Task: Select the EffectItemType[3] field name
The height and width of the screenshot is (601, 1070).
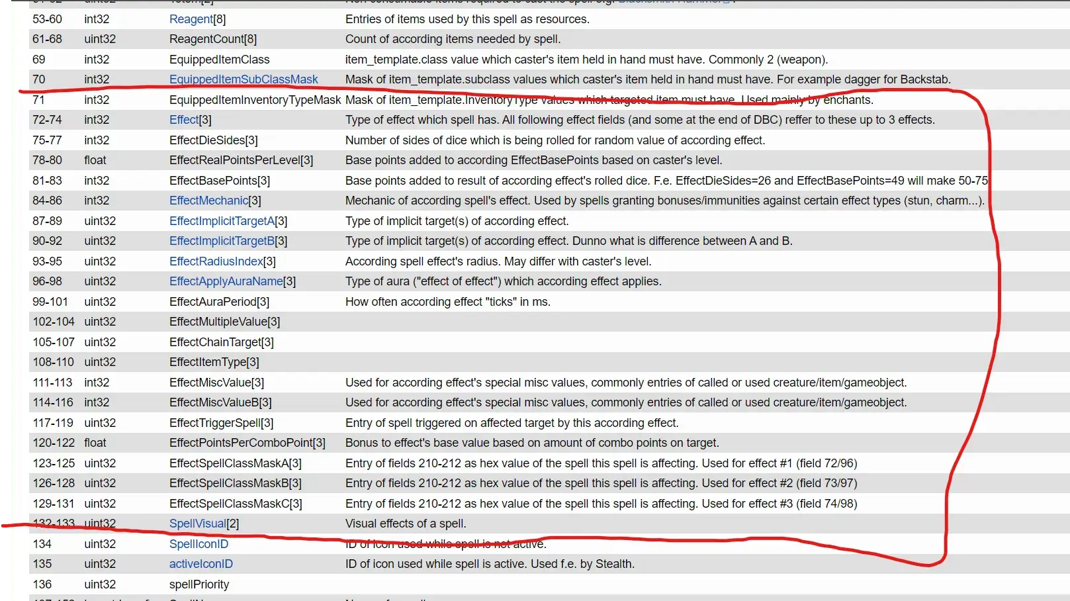Action: tap(214, 362)
